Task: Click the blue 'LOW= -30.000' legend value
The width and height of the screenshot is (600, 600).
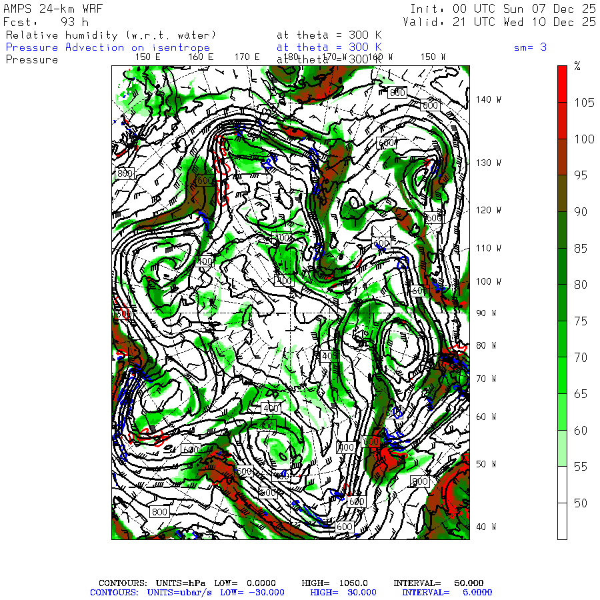Action: click(x=252, y=593)
